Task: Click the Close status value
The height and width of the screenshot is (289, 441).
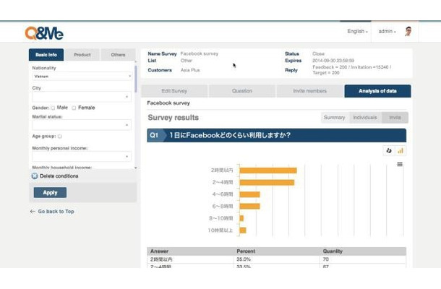Action: click(x=318, y=53)
